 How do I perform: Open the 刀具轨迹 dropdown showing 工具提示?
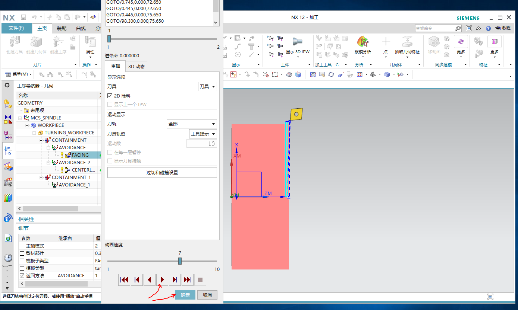203,134
